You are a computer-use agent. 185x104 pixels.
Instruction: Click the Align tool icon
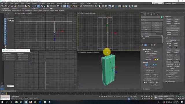99,6
